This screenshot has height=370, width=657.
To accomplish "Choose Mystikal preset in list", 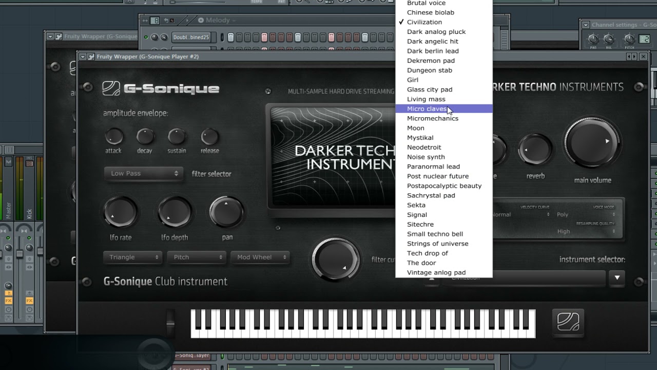I will [444, 138].
